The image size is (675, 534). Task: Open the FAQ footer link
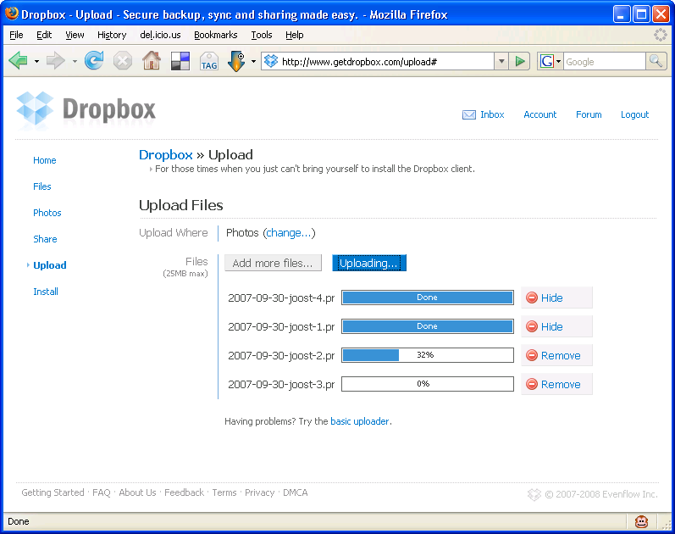point(102,492)
